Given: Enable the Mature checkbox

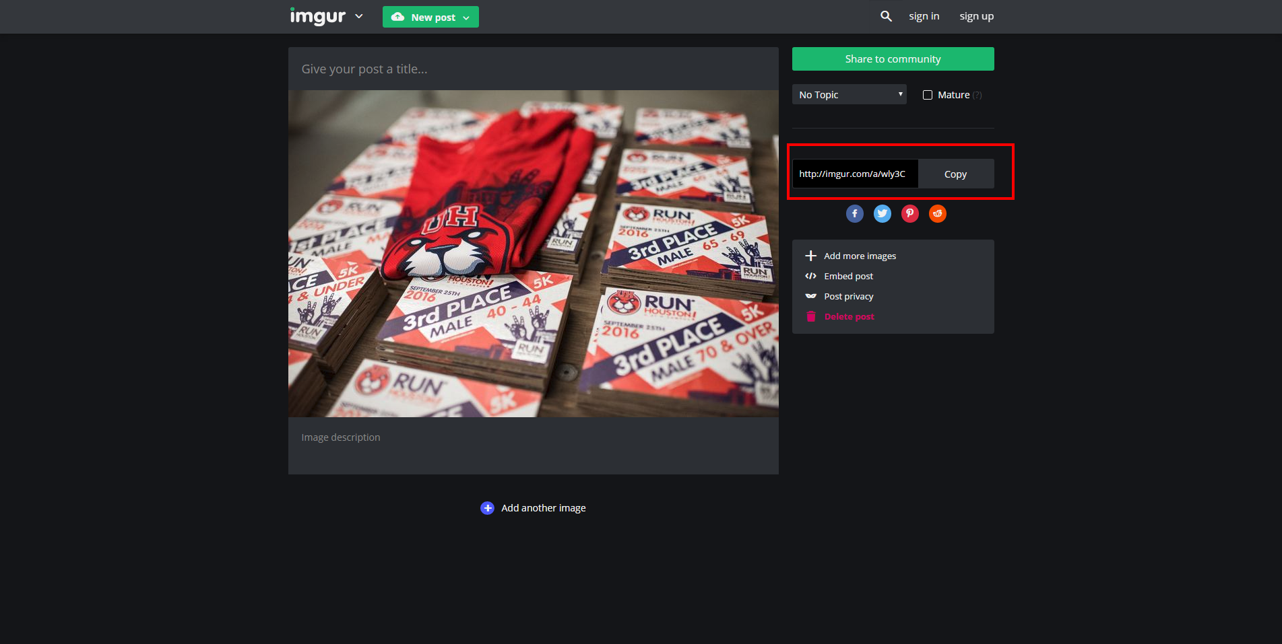Looking at the screenshot, I should (x=928, y=95).
